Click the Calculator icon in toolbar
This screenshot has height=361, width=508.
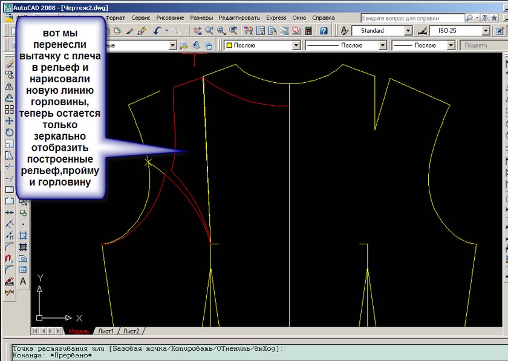click(309, 30)
